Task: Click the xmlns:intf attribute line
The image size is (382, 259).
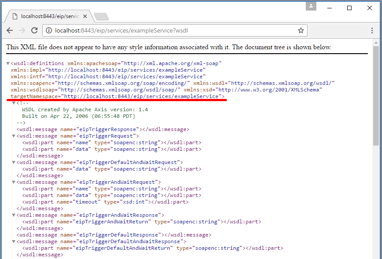Action: [x=108, y=77]
